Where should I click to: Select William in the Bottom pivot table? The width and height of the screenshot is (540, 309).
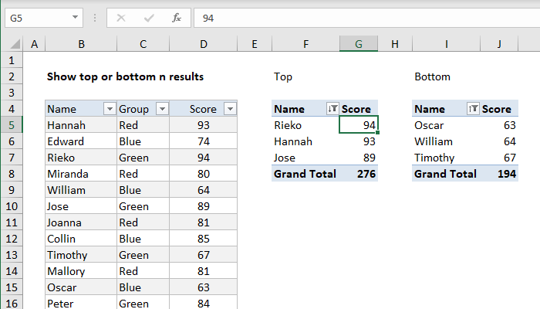click(x=446, y=141)
